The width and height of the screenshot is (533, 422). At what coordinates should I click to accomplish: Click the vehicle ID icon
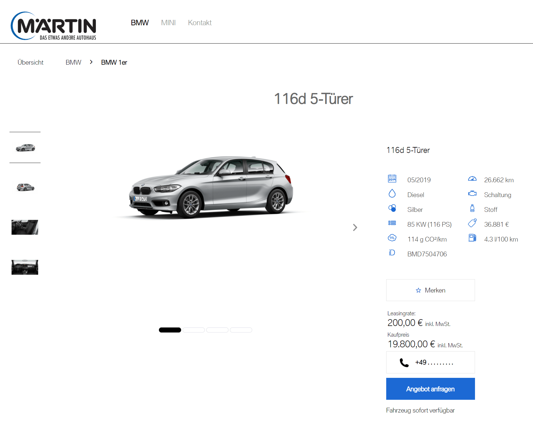pyautogui.click(x=392, y=252)
